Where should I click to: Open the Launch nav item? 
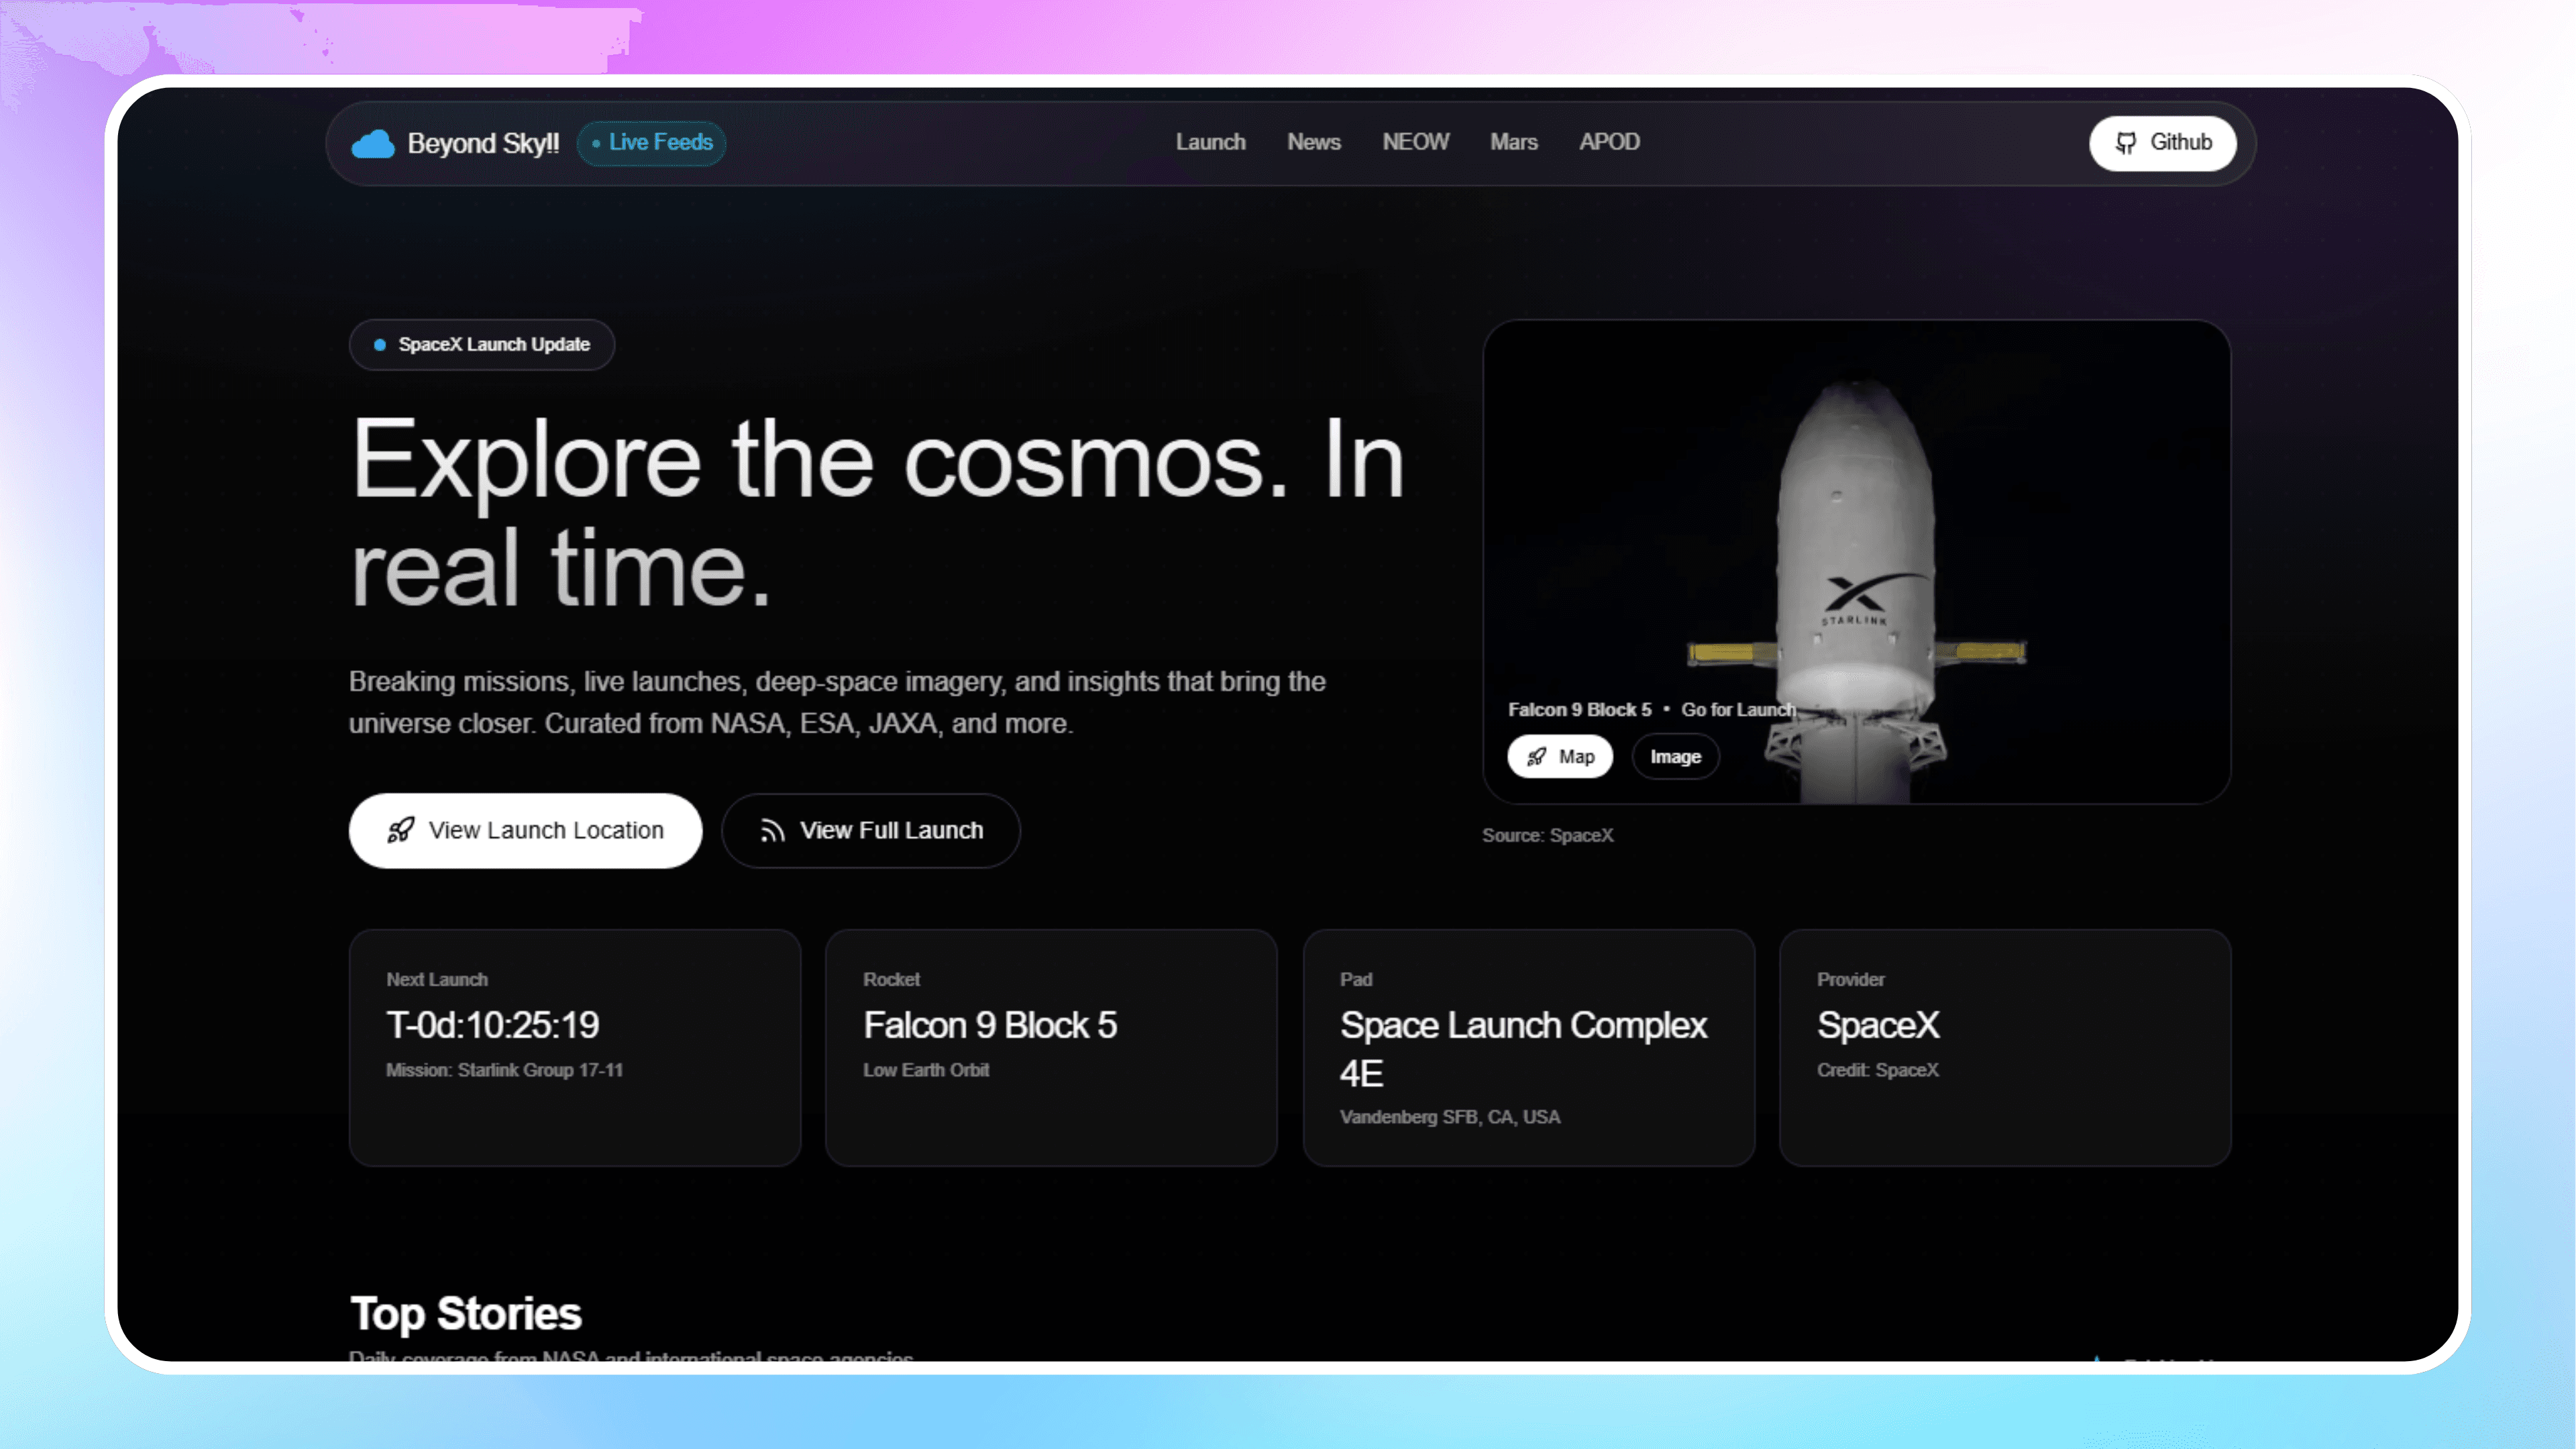pyautogui.click(x=1210, y=142)
